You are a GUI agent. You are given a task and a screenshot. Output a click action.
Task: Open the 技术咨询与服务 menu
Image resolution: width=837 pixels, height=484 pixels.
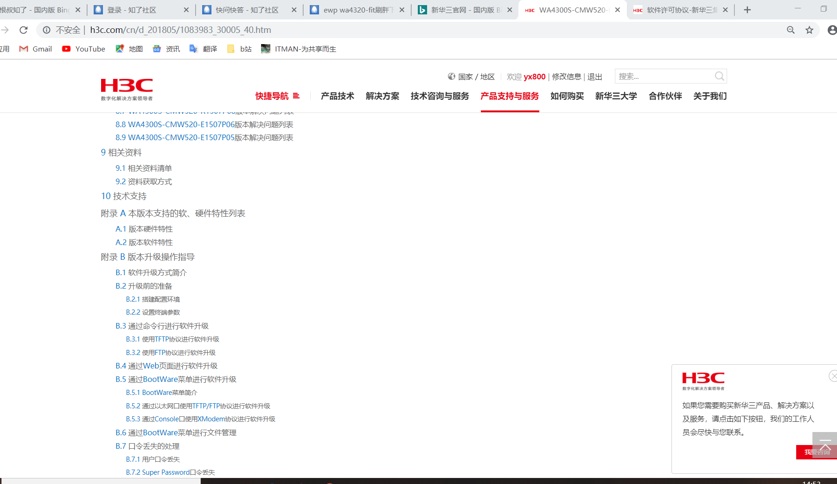pos(440,96)
